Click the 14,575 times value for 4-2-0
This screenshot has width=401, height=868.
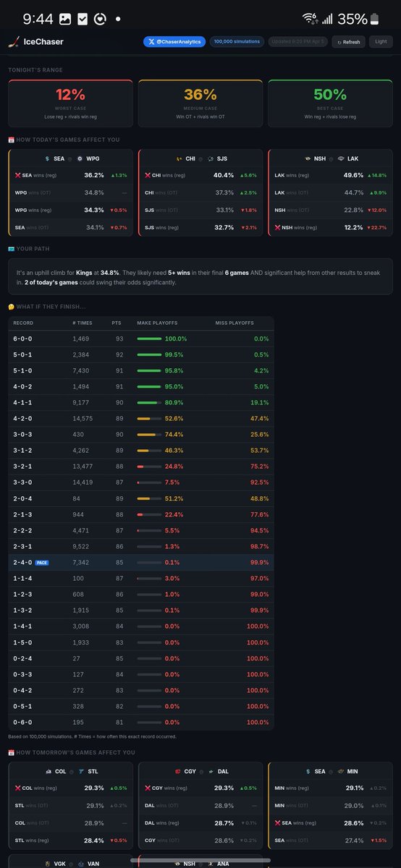pos(83,418)
